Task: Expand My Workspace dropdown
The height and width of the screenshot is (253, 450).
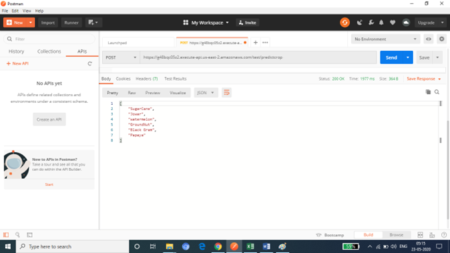Action: tap(227, 23)
